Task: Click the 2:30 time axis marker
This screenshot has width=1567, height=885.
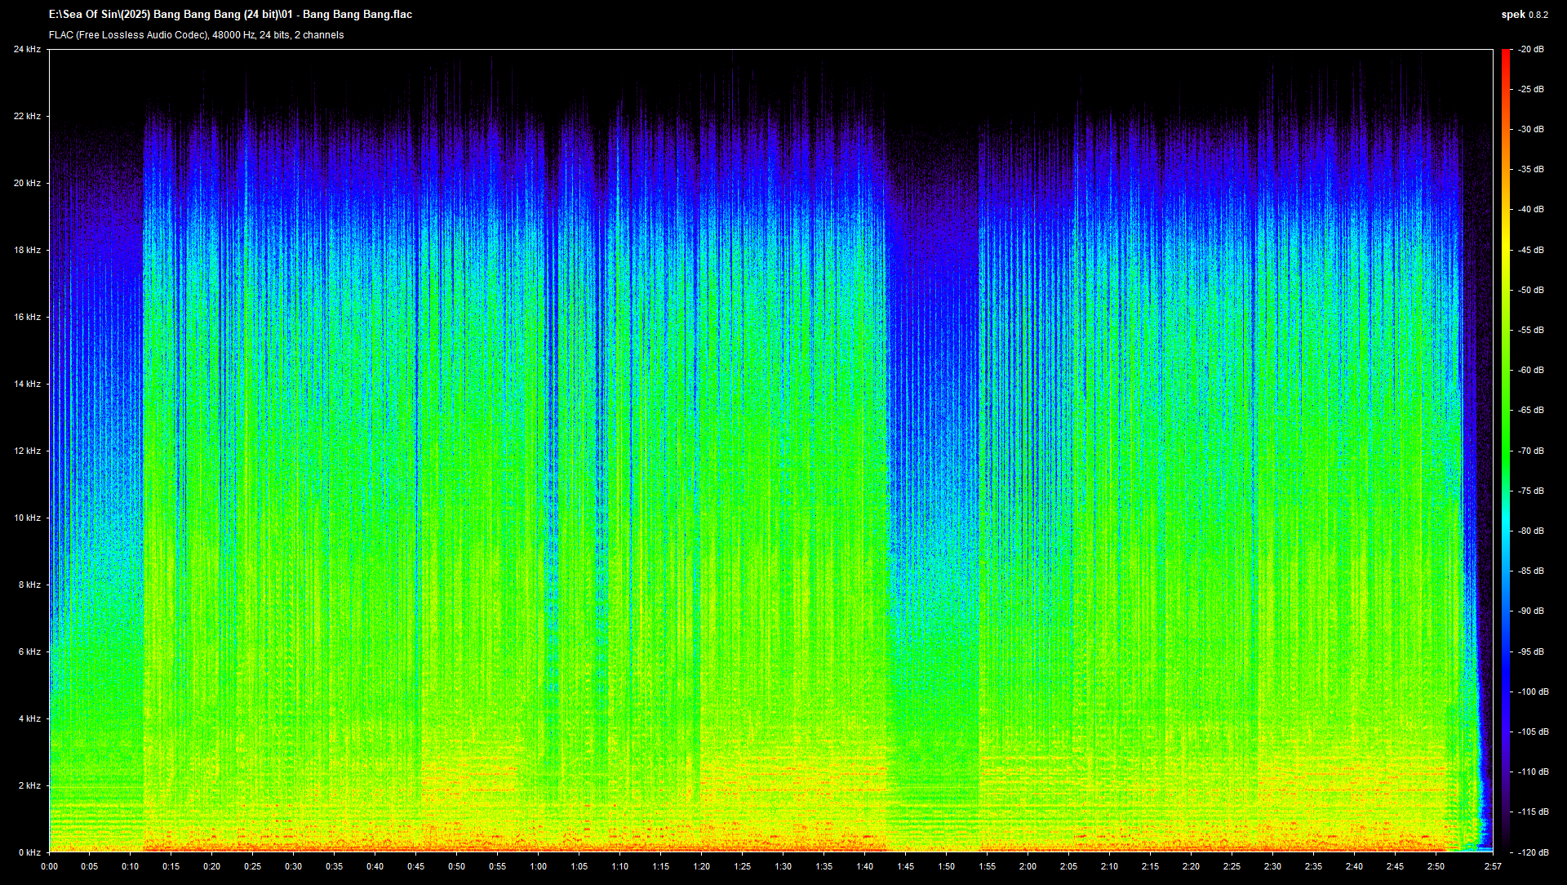Action: point(1272,867)
